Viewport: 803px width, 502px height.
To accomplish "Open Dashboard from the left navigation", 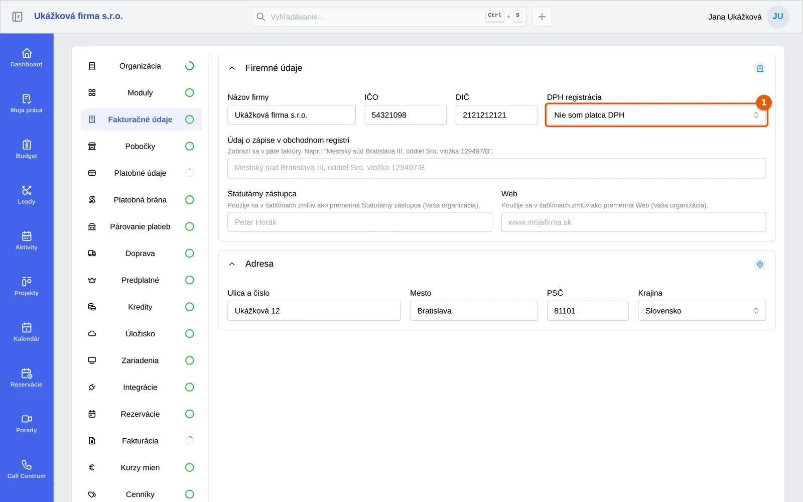I will tap(27, 57).
